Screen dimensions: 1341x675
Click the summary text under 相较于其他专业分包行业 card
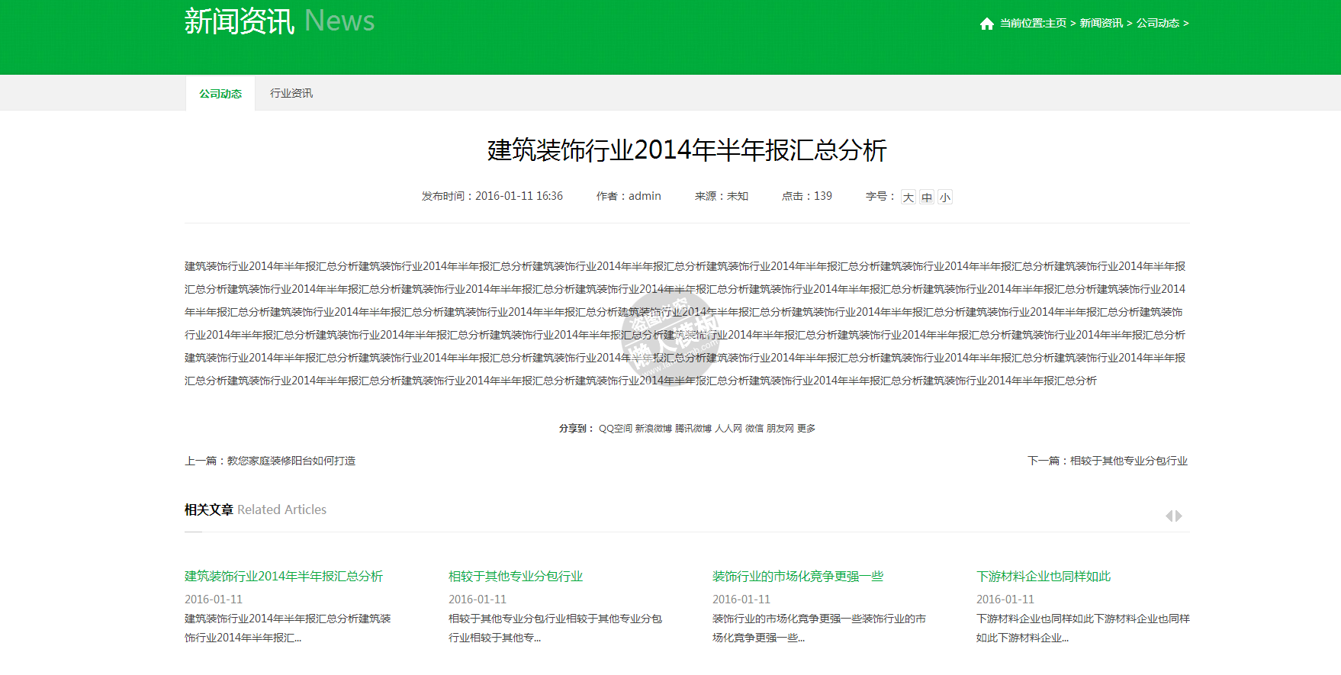pos(555,628)
